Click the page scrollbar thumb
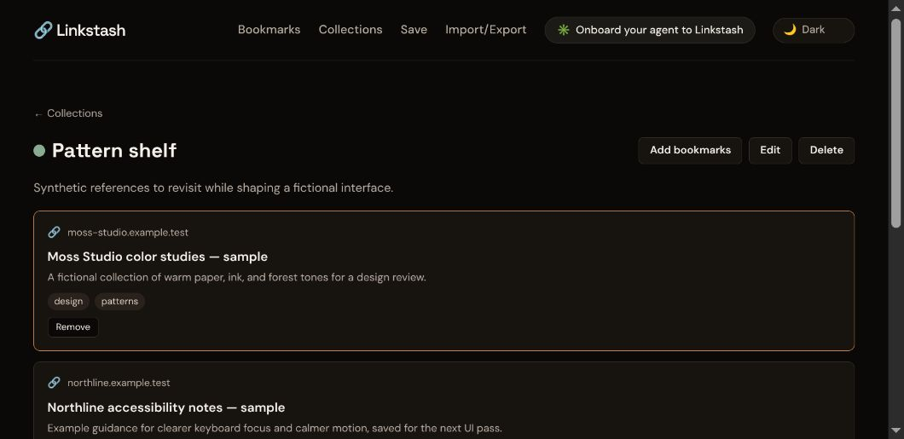Screen dimensions: 904x439 click(x=896, y=123)
